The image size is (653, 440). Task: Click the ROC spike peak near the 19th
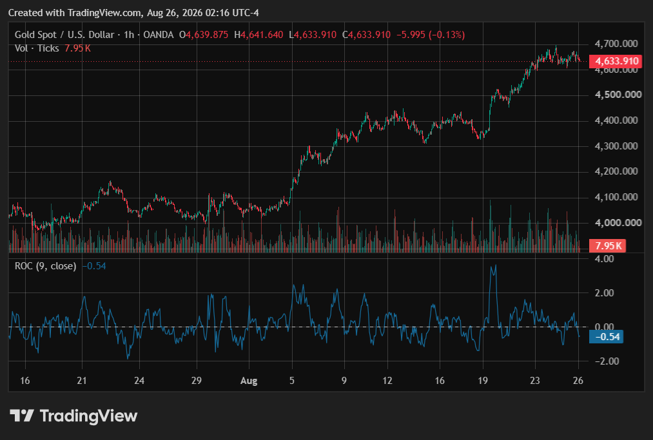coord(495,265)
